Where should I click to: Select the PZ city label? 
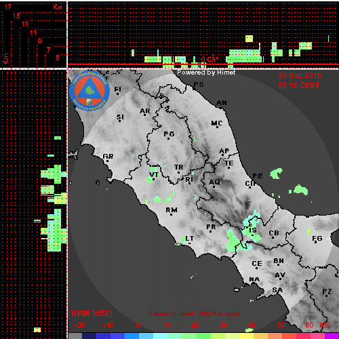pos(327,292)
